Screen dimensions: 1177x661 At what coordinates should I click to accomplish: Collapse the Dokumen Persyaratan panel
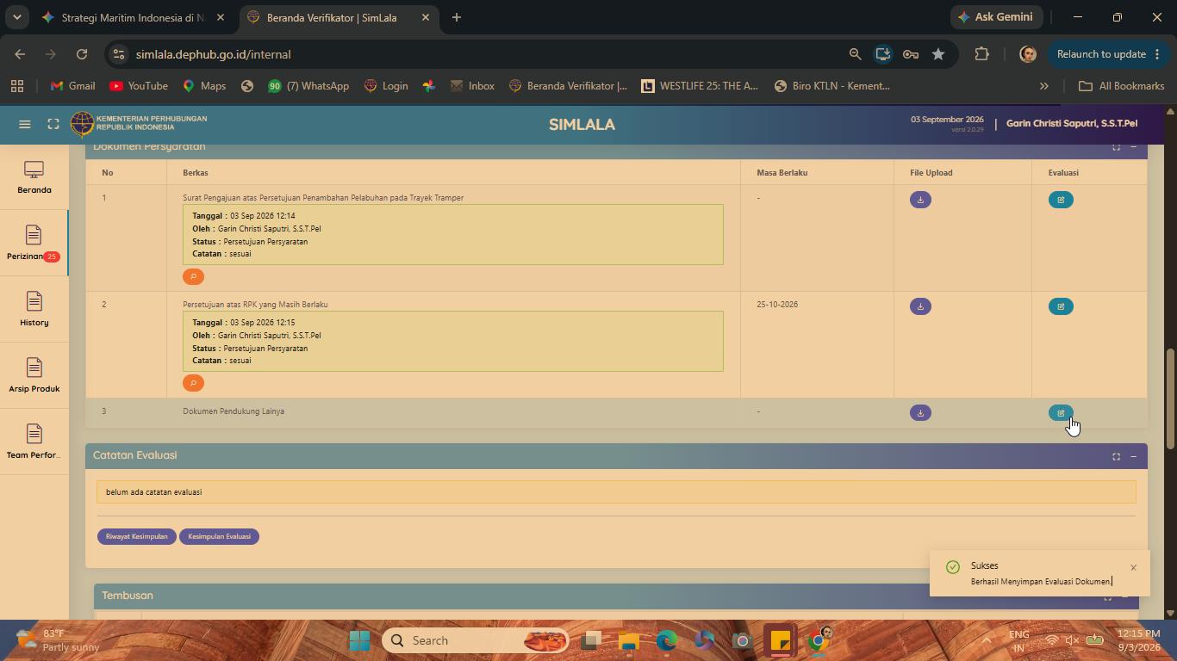click(x=1133, y=147)
